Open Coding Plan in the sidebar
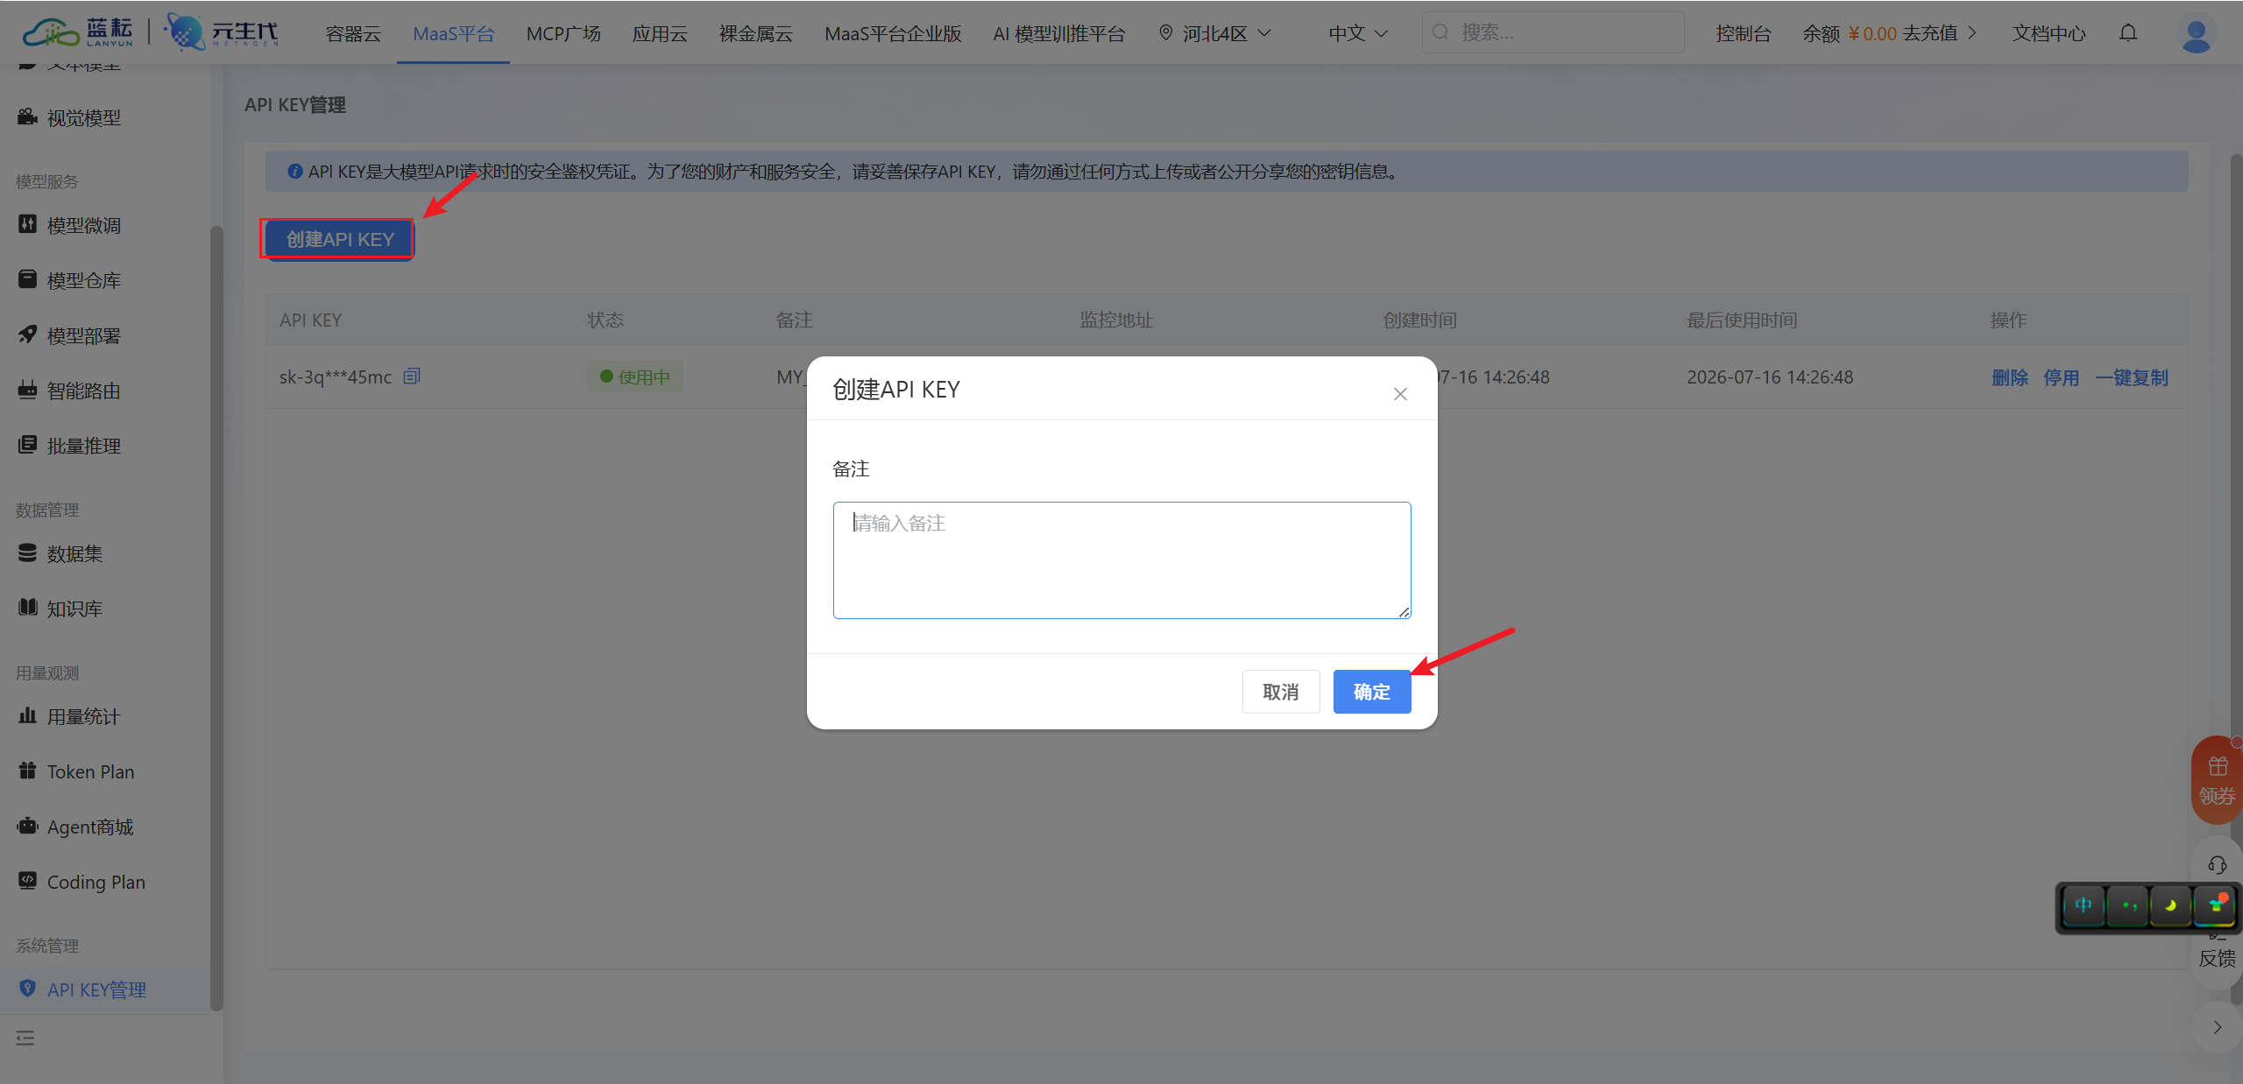2243x1084 pixels. [105, 882]
